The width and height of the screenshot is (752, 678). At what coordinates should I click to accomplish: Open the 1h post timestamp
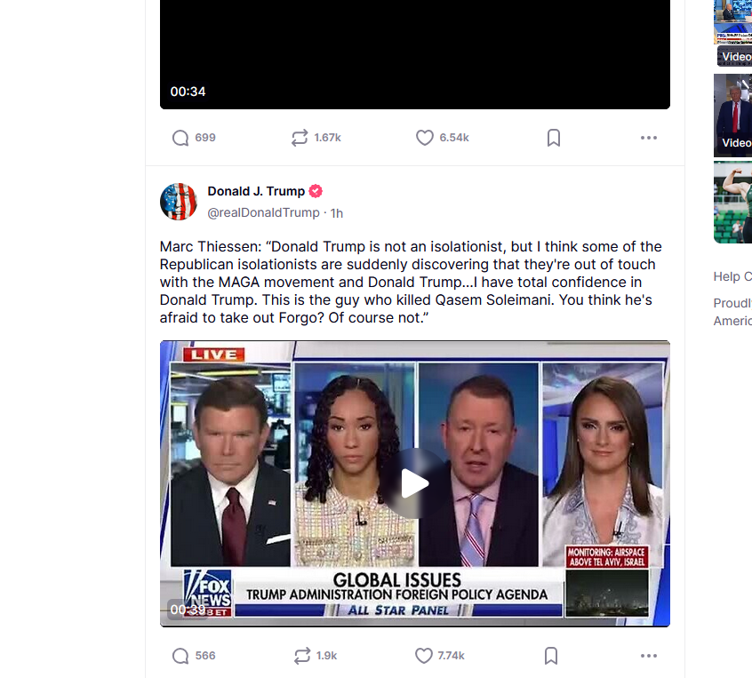(x=337, y=213)
